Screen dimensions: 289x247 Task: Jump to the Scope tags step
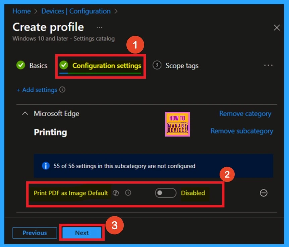[175, 66]
